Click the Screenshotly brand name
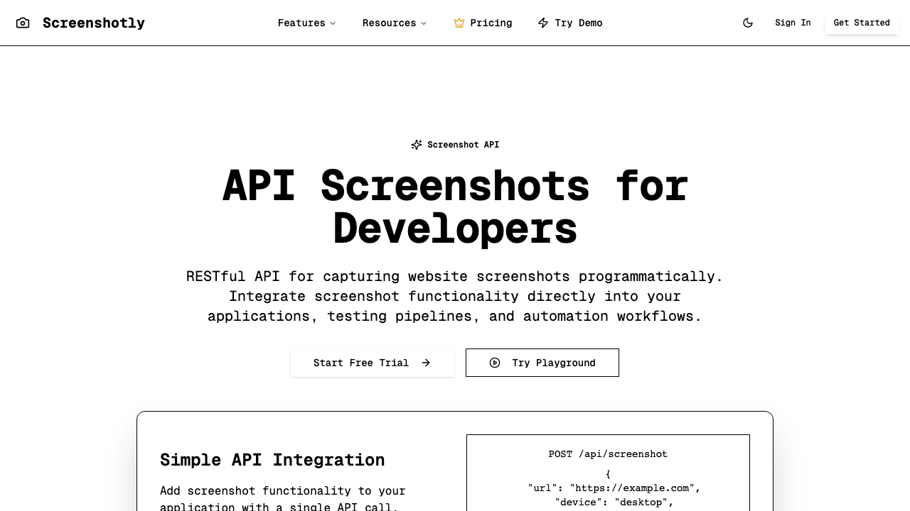The image size is (910, 511). [94, 23]
